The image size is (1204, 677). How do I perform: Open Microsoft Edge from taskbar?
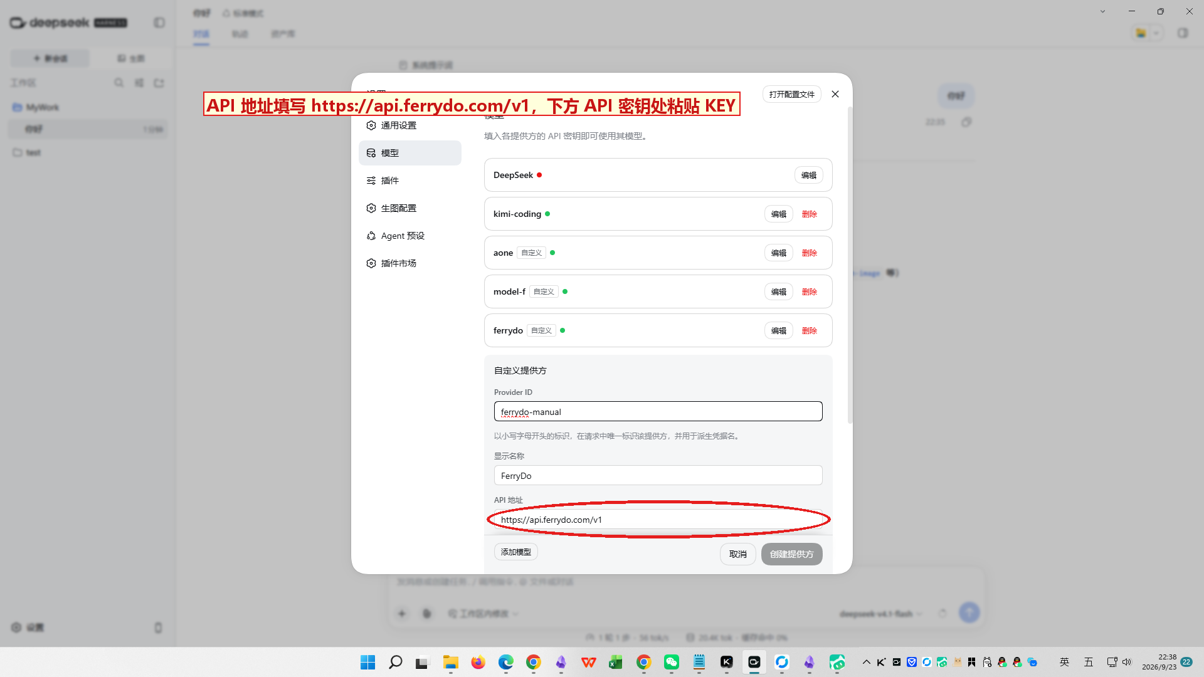505,662
